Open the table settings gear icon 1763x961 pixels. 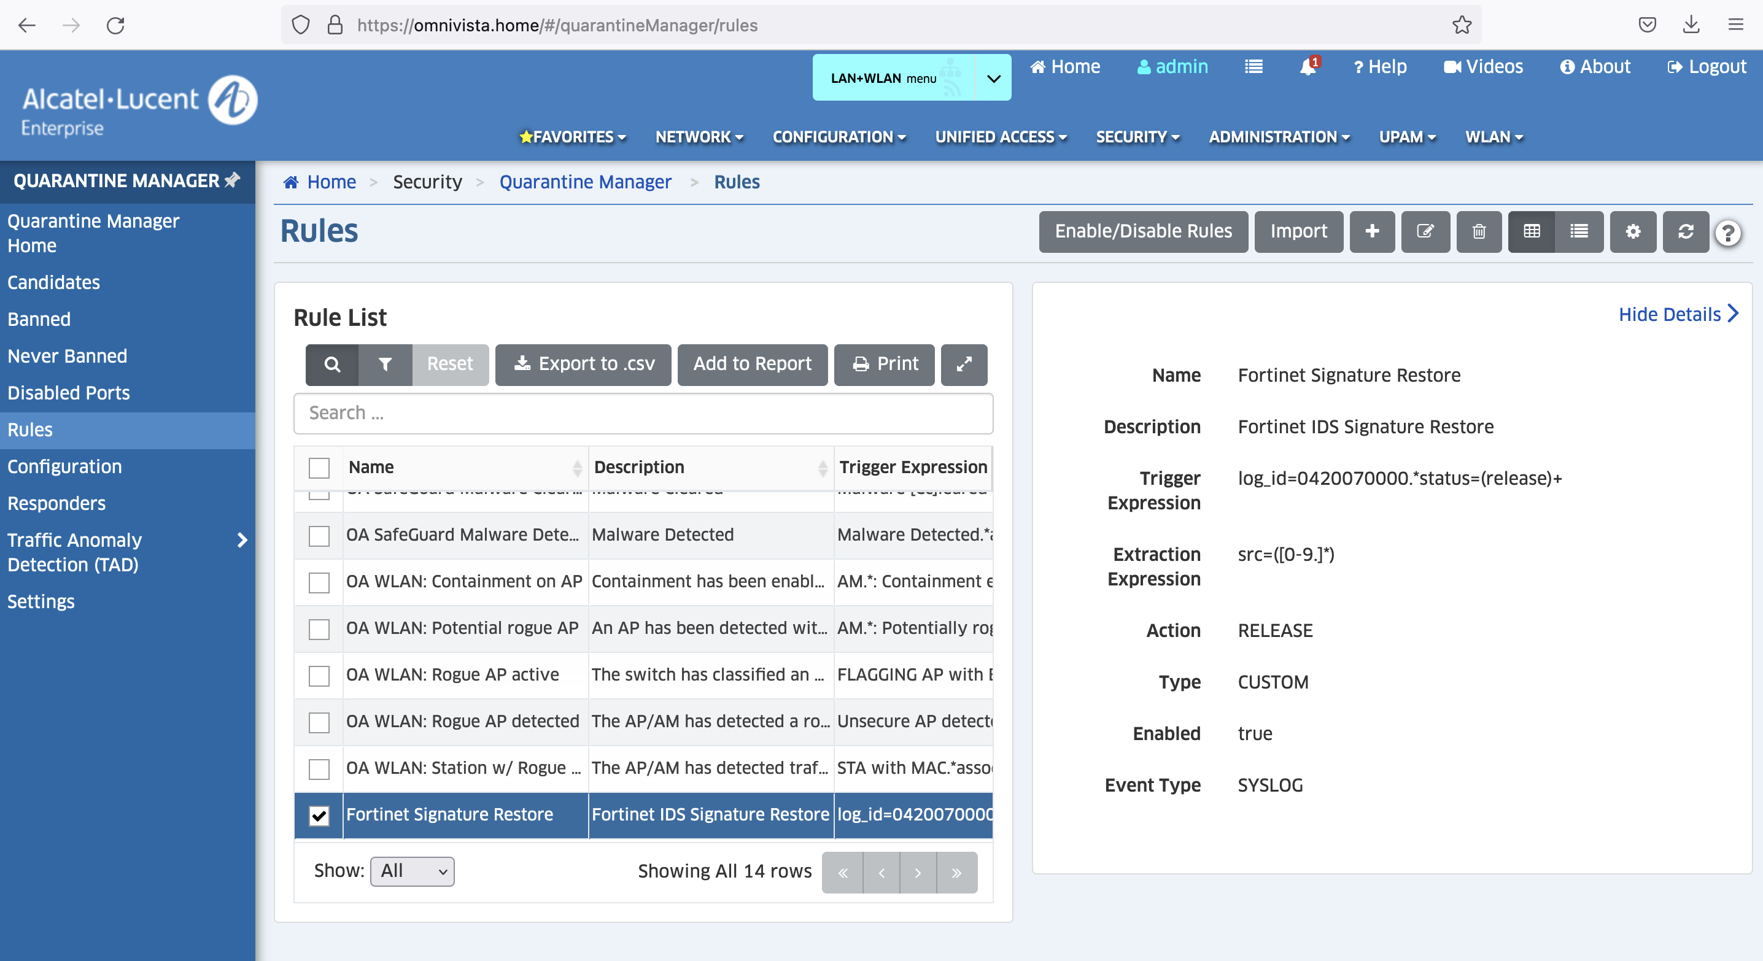point(1632,231)
